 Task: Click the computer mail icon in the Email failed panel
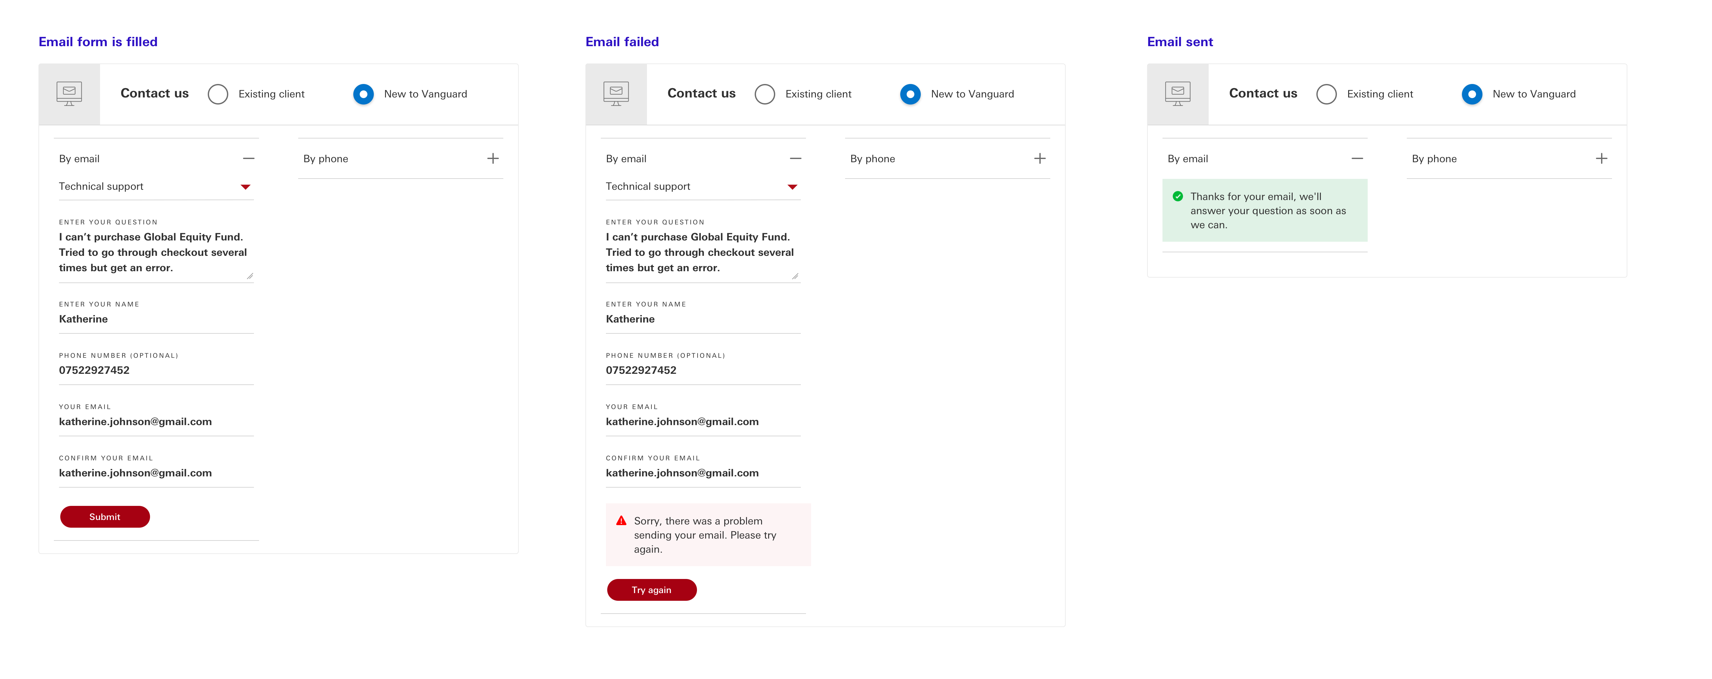pos(616,94)
